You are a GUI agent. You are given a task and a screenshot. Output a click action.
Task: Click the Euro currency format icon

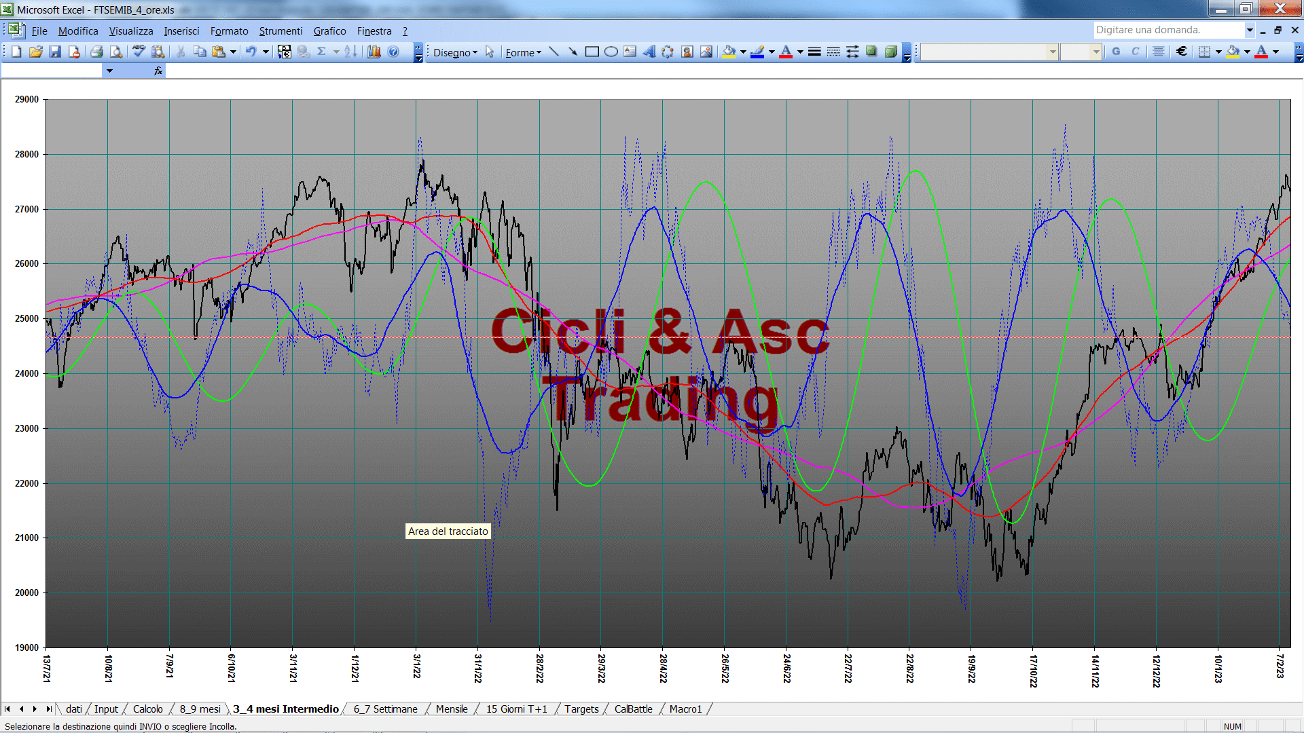1182,52
